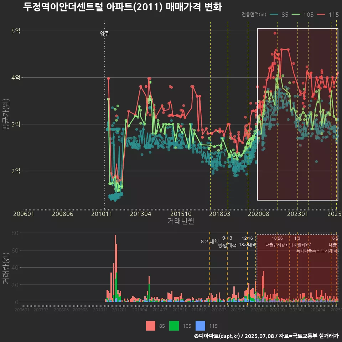This screenshot has height=342, width=342.
Task: Click 201304 on the price chart x-axis
Action: pyautogui.click(x=141, y=214)
